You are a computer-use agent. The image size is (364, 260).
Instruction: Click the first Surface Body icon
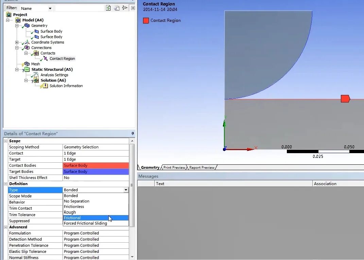click(x=36, y=31)
